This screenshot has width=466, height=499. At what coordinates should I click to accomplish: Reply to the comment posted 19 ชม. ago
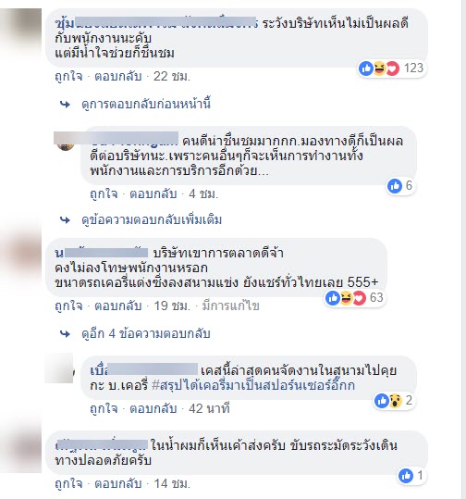118,306
